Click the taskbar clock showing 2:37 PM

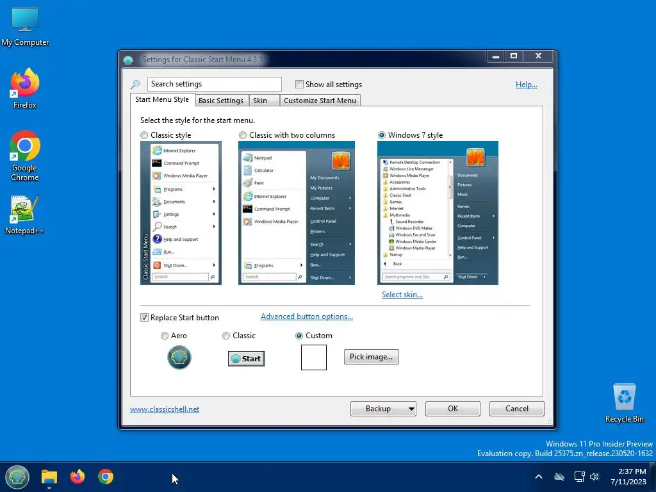point(628,477)
